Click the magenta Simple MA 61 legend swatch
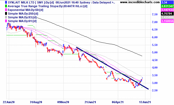The width and height of the screenshot is (174, 105). [x=6, y=21]
